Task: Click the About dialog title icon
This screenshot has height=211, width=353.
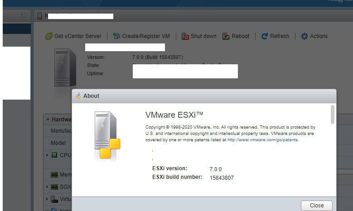Action: point(78,96)
